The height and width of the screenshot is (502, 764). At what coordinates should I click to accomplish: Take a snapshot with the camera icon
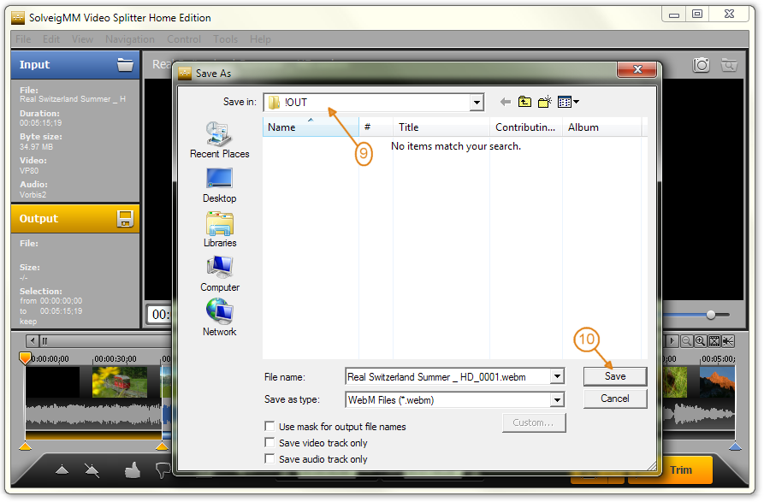[x=702, y=65]
